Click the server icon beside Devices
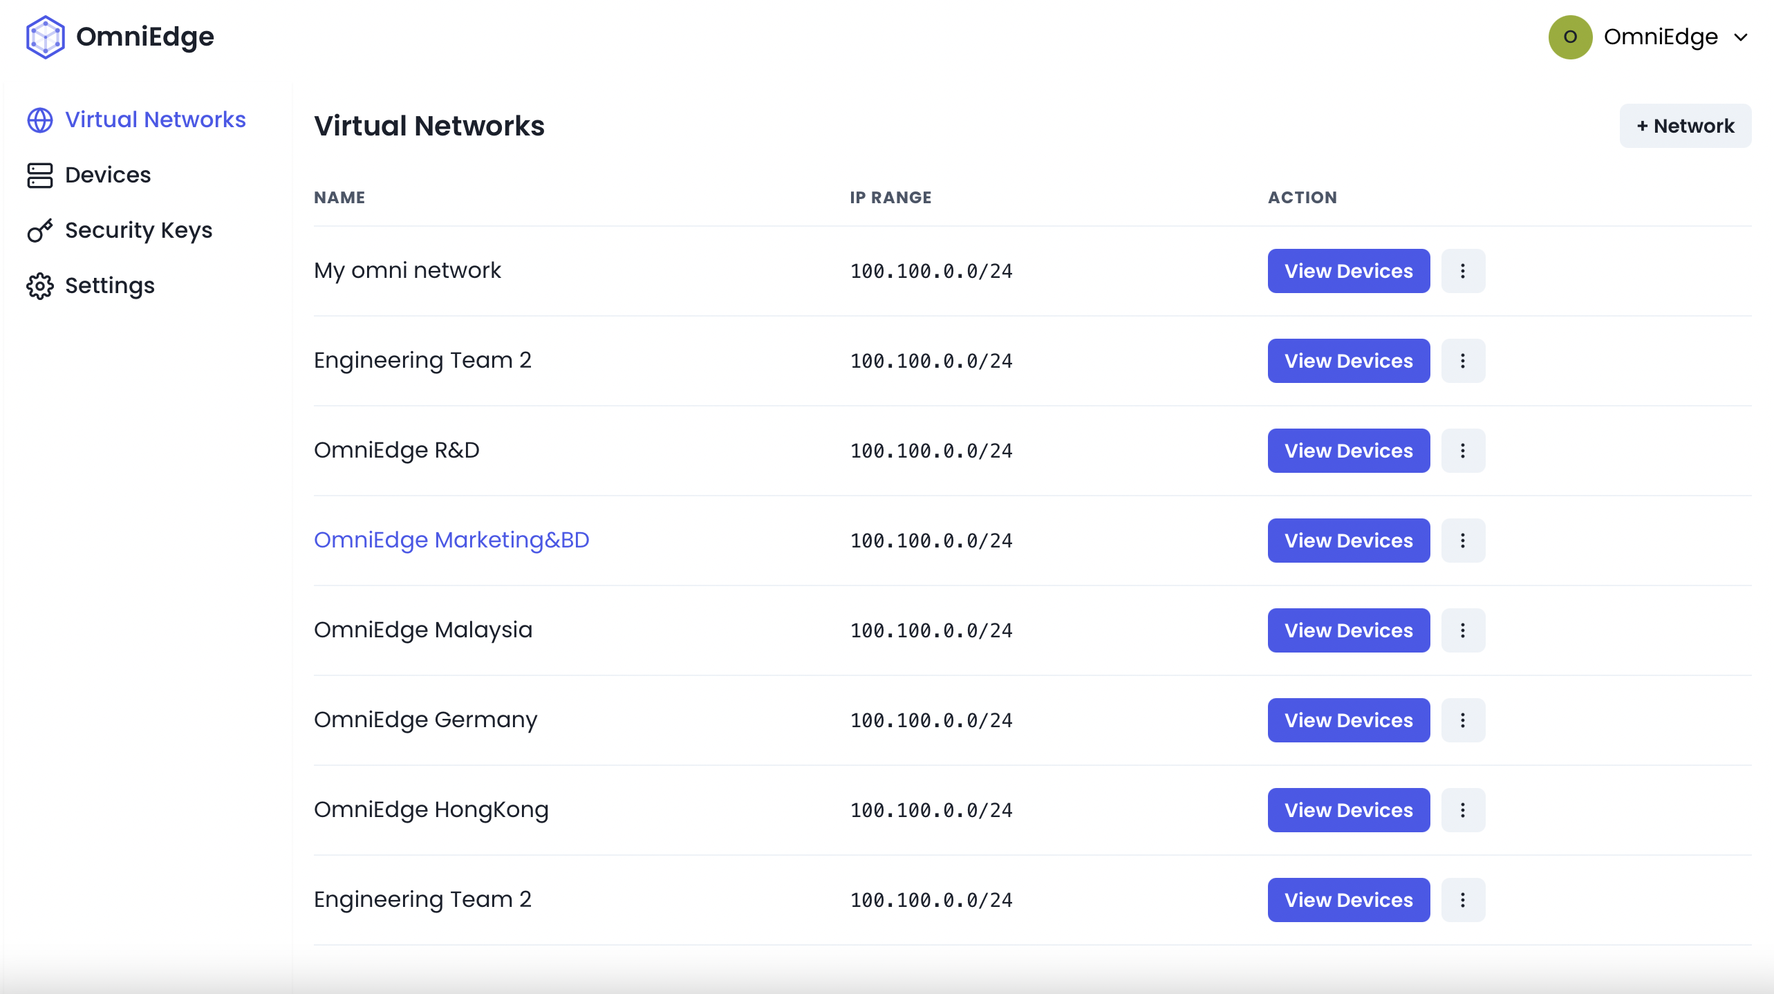1774x994 pixels. pyautogui.click(x=39, y=175)
